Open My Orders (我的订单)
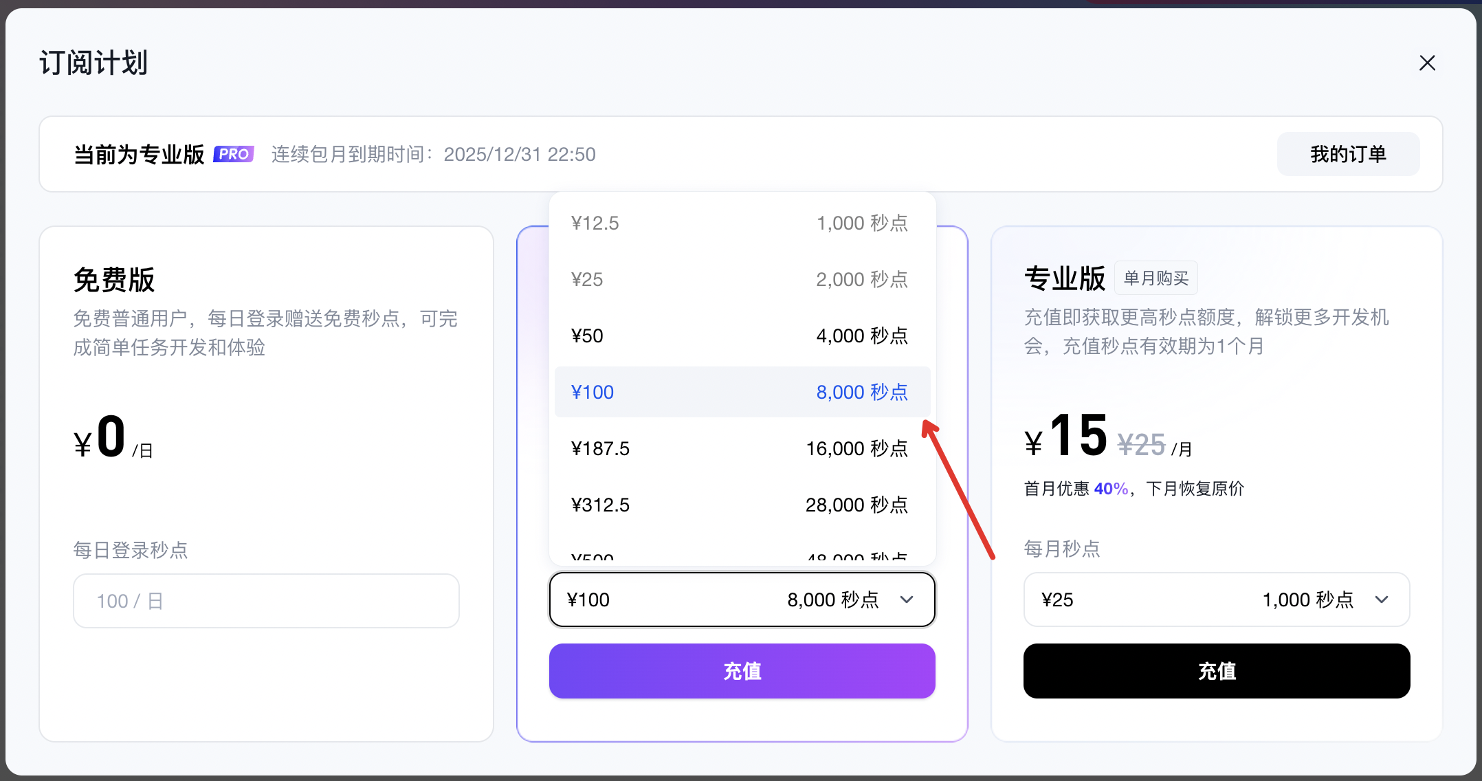This screenshot has height=781, width=1482. [x=1347, y=154]
